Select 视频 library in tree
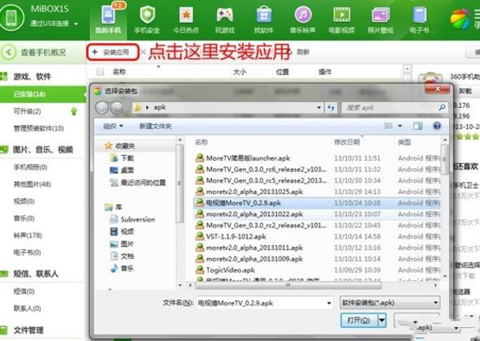Screen dimensions: 480x341 127,231
